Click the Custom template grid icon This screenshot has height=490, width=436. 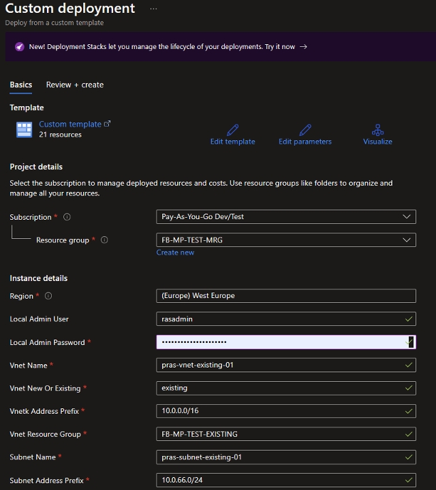pos(24,129)
